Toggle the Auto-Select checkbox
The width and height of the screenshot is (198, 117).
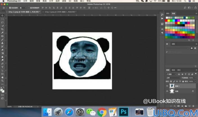[10, 8]
